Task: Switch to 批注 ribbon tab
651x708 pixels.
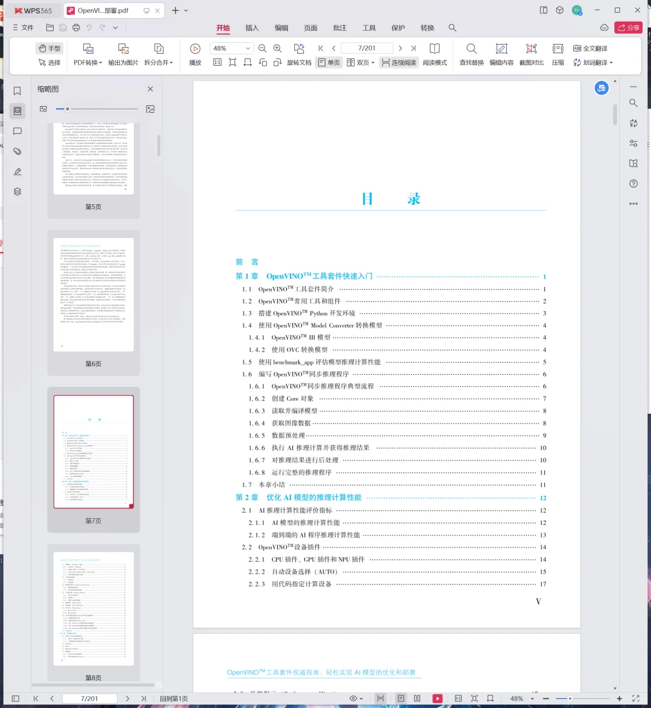Action: tap(340, 28)
